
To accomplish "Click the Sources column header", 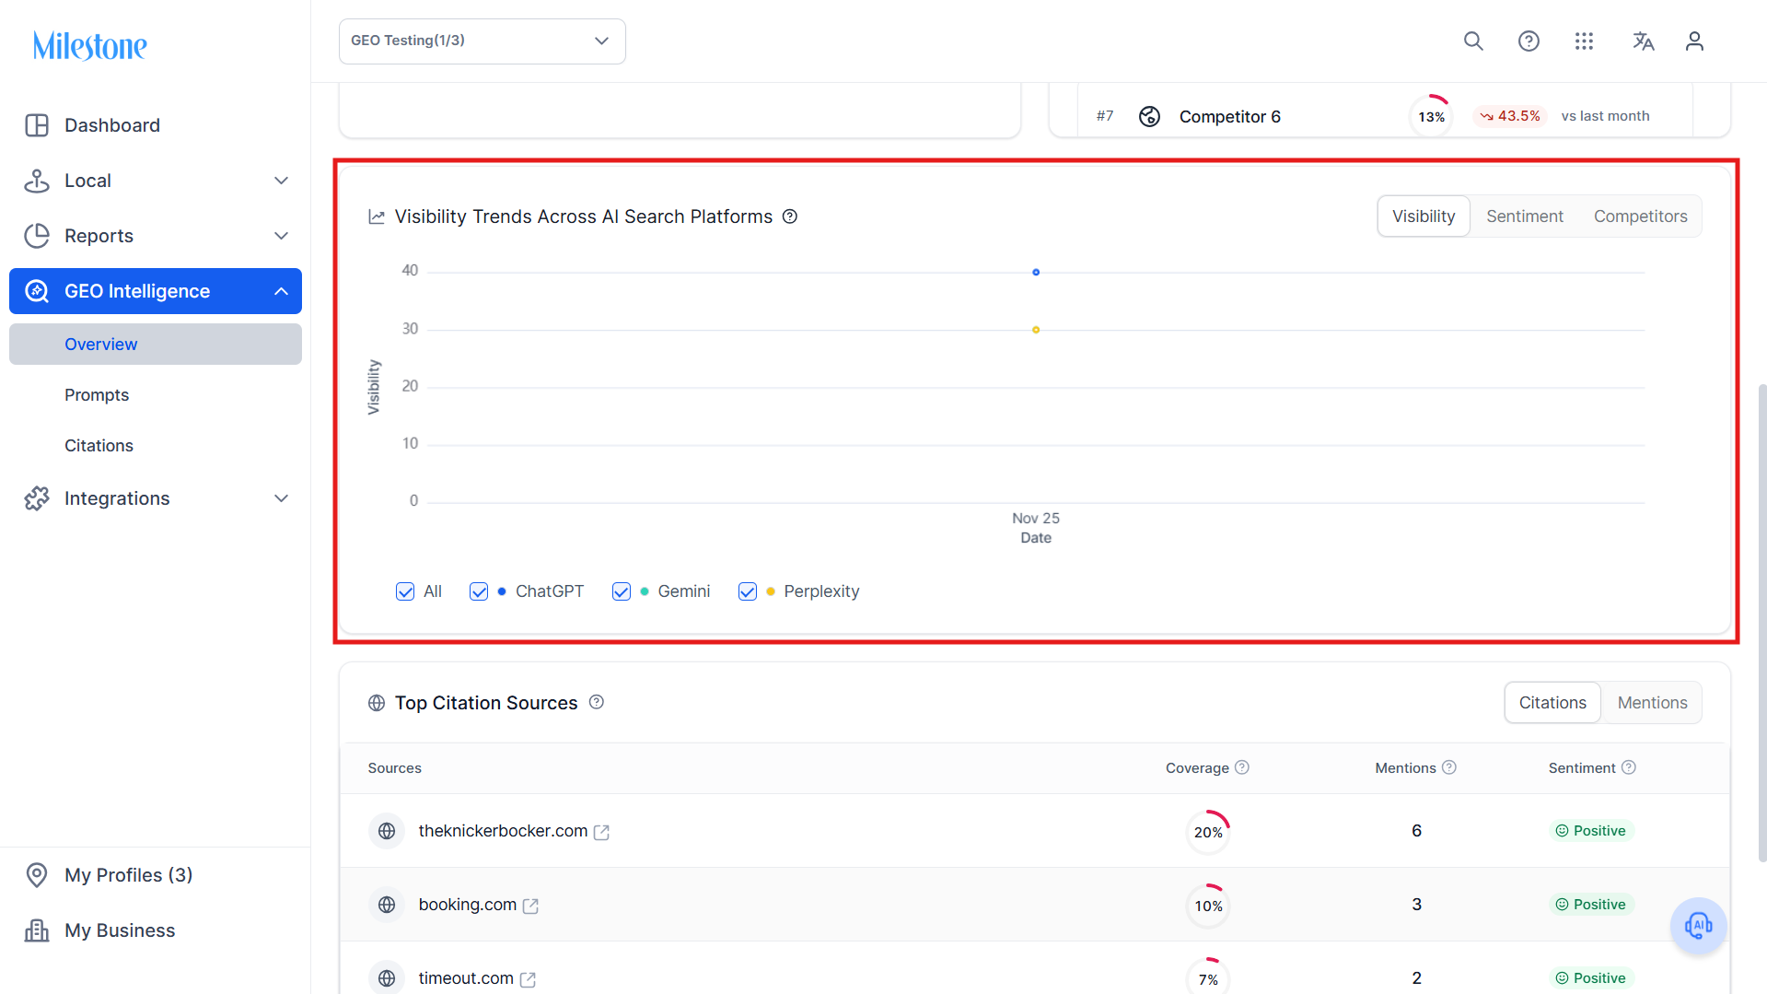I will point(395,768).
